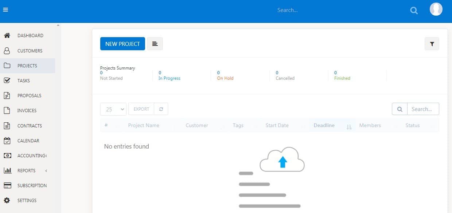This screenshot has width=452, height=213.
Task: Click the NEW PROJECT button
Action: click(x=122, y=44)
